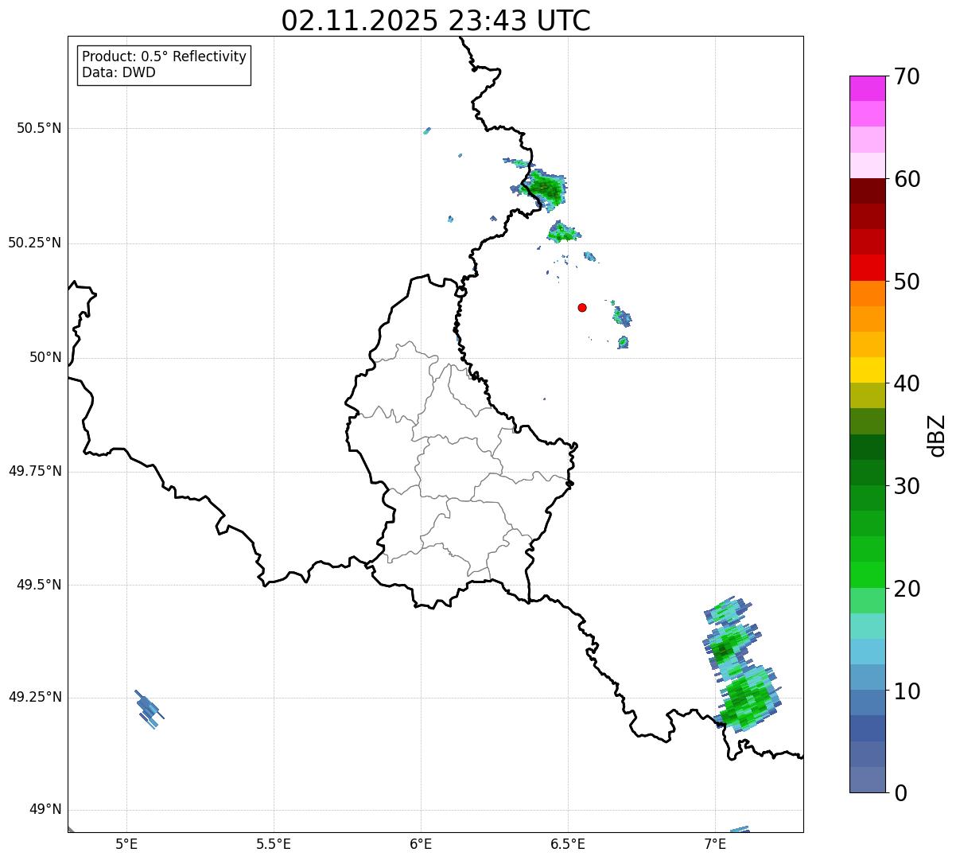Select the yellow colorbar segment just above 40

point(868,370)
